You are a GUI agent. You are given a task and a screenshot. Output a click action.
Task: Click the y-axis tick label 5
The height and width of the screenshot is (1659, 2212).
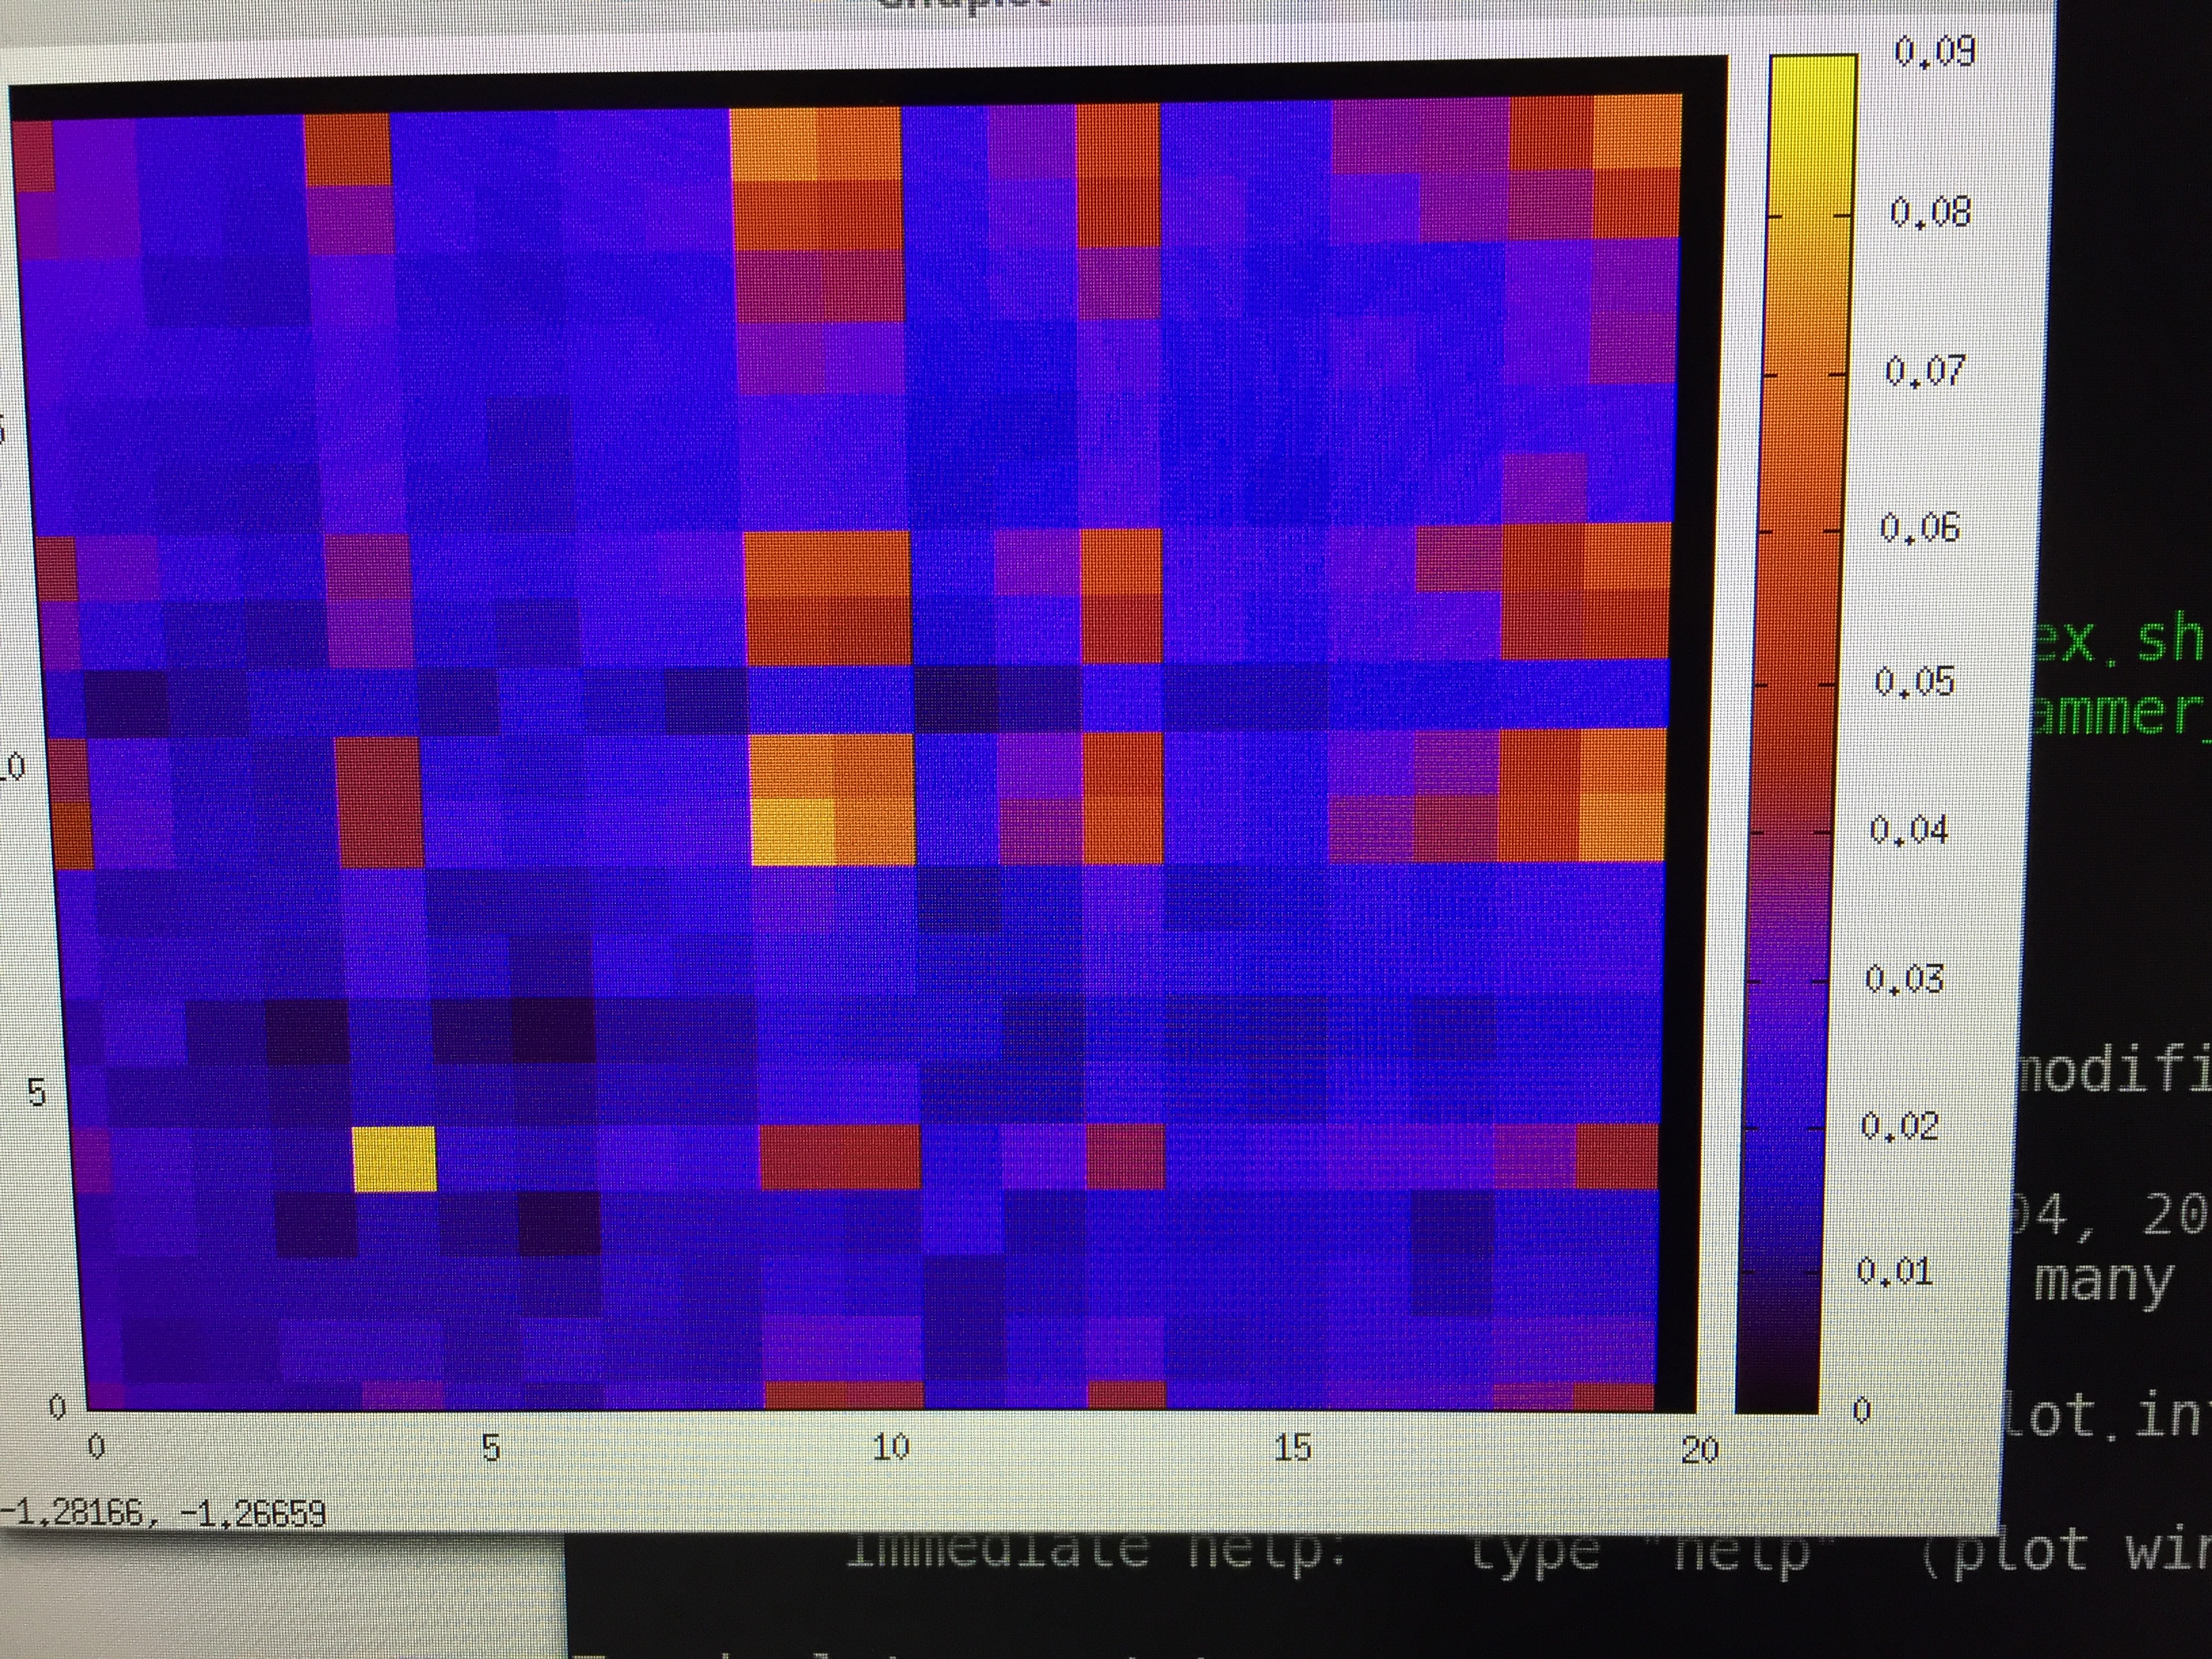point(36,1093)
